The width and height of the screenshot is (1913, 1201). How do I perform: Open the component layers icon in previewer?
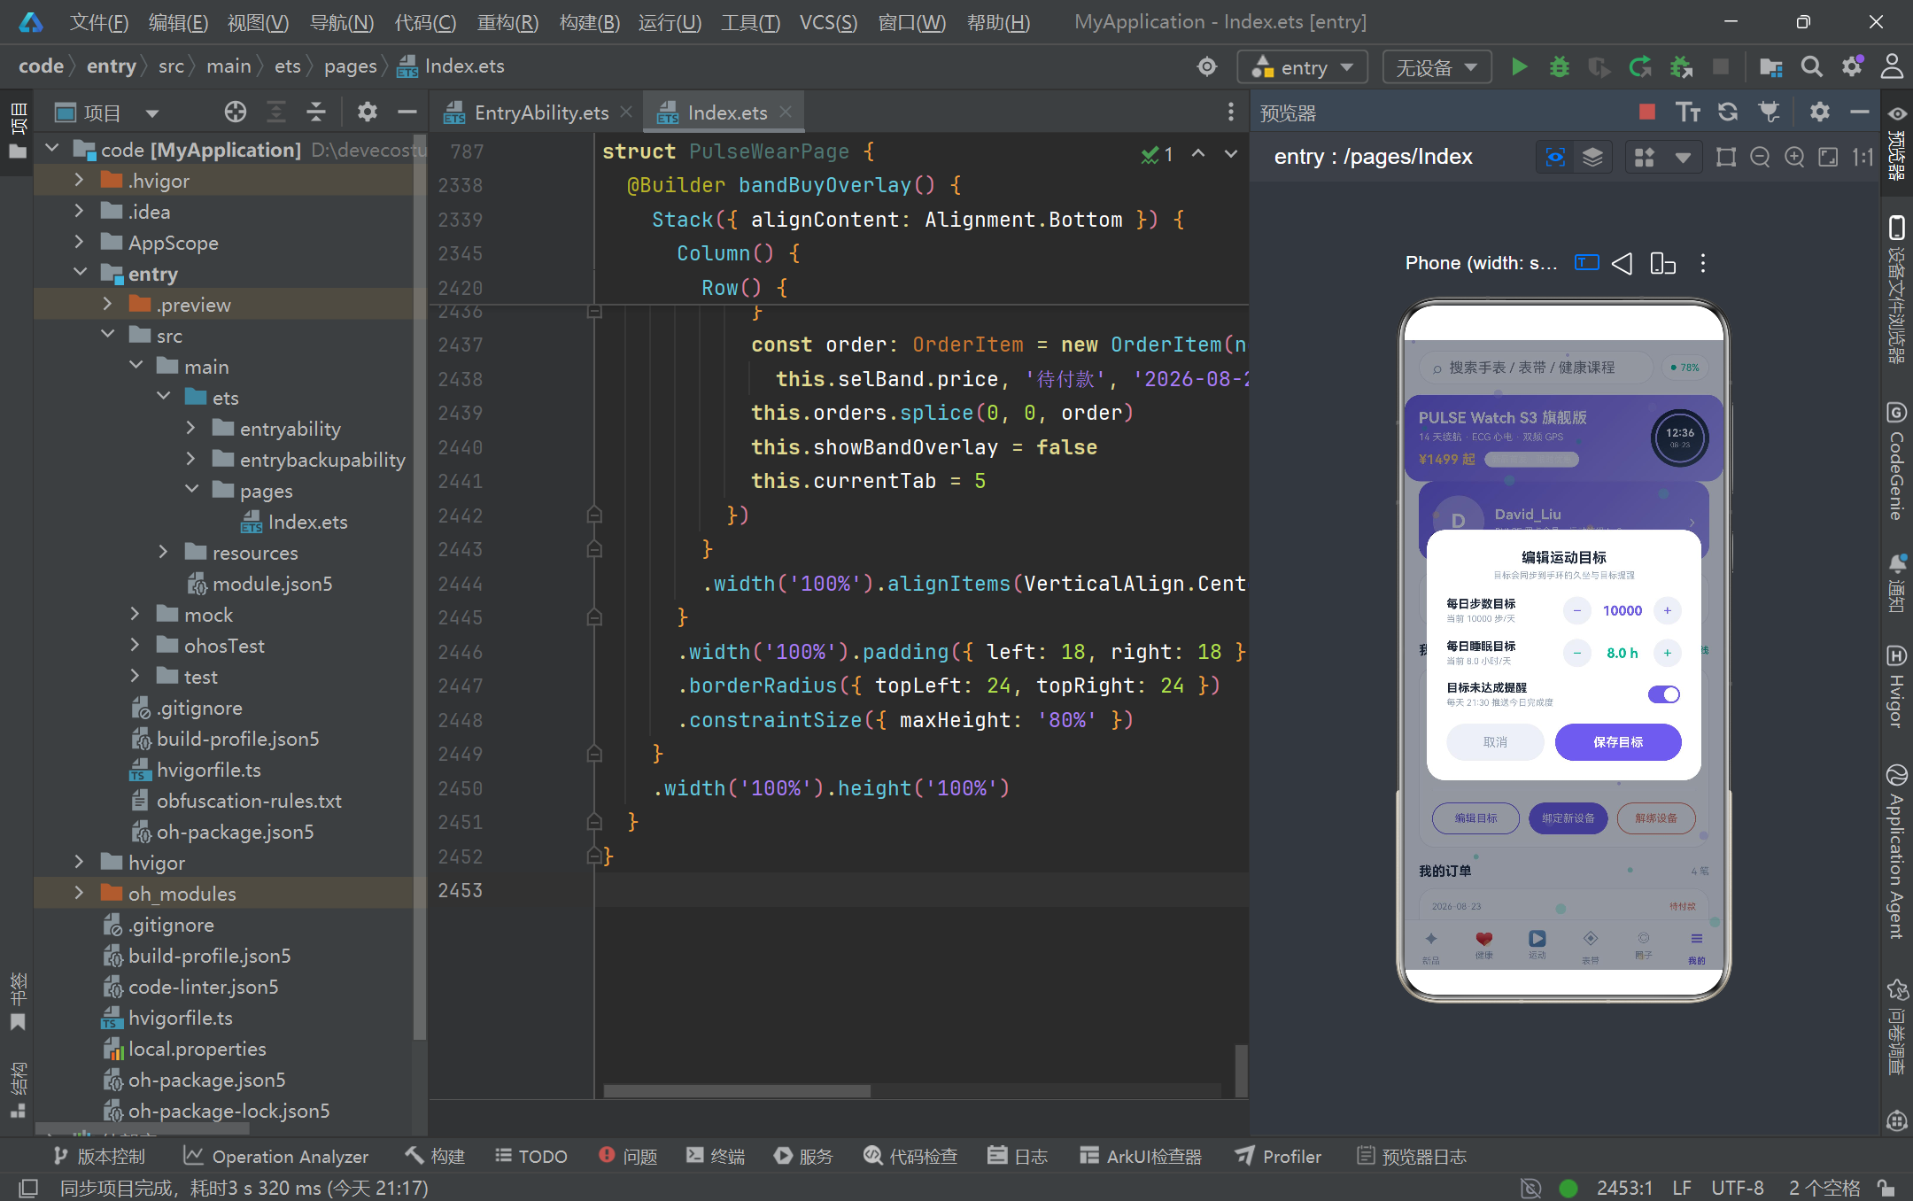(1592, 157)
